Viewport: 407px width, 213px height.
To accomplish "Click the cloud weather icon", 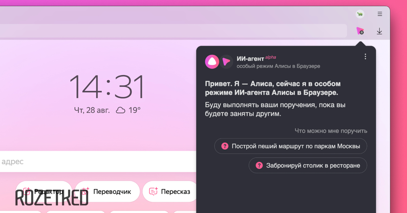I will click(120, 110).
